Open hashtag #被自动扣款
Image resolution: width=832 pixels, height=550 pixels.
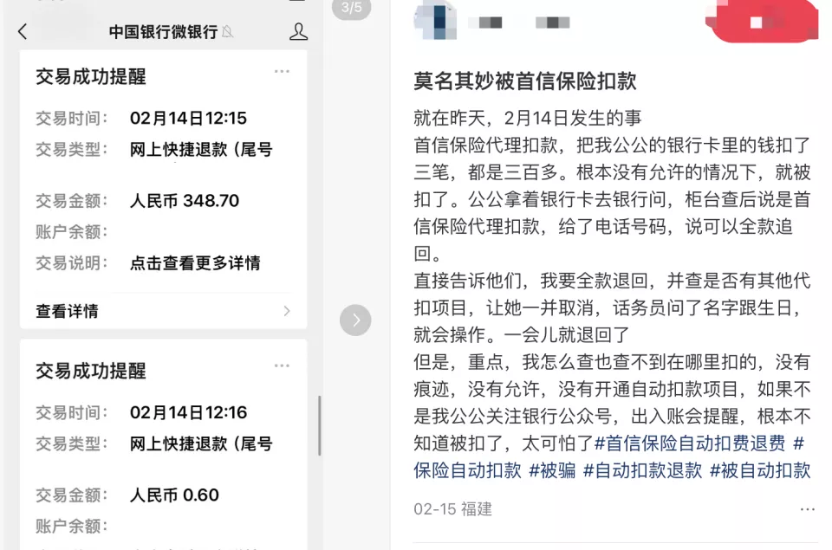(760, 470)
